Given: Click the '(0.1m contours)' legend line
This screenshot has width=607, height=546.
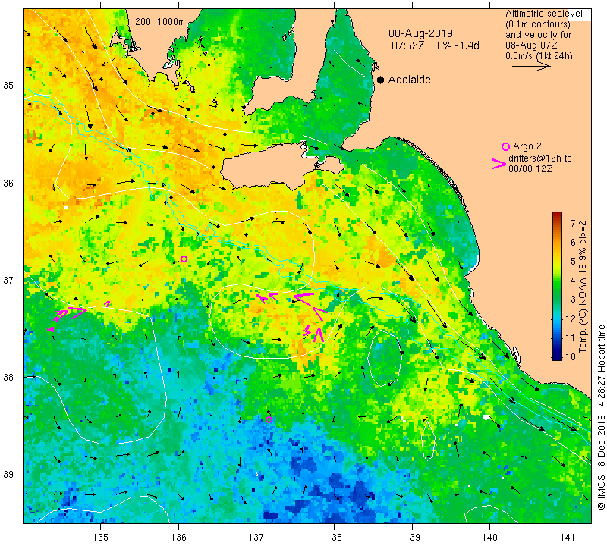Looking at the screenshot, I should point(538,24).
